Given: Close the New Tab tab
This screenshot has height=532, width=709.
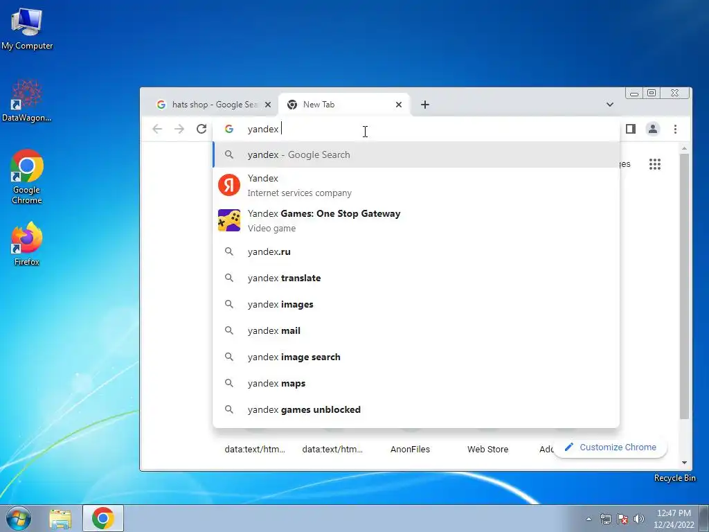Looking at the screenshot, I should 398,105.
